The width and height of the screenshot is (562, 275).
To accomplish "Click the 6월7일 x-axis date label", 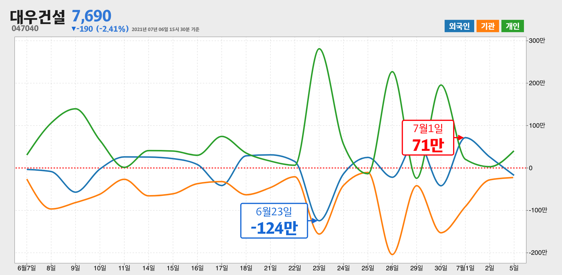I will tap(27, 268).
